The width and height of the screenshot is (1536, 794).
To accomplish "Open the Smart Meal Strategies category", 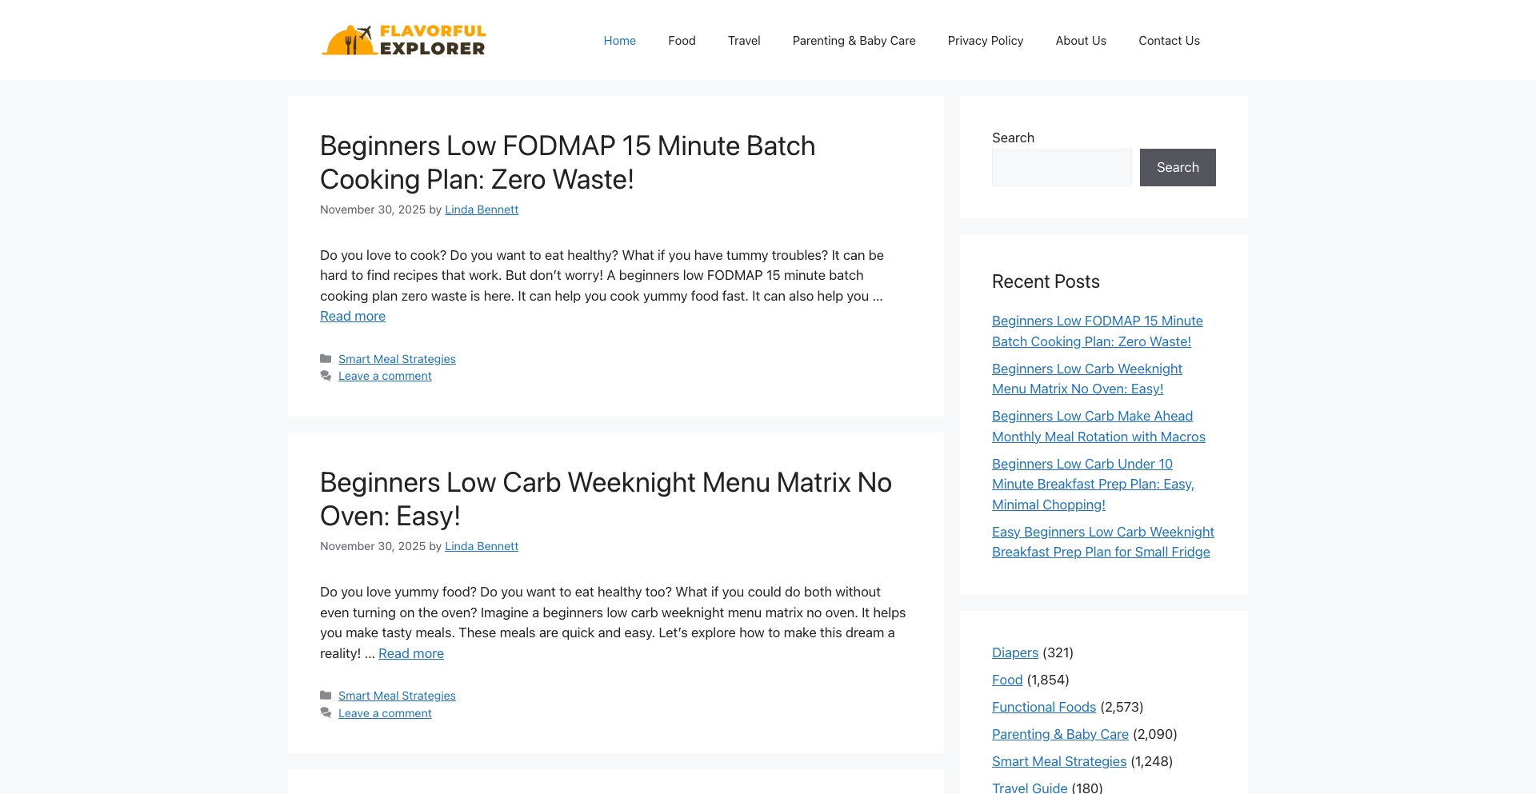I will coord(397,359).
